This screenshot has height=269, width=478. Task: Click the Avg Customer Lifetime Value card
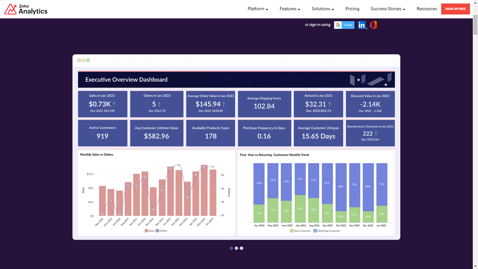click(157, 133)
